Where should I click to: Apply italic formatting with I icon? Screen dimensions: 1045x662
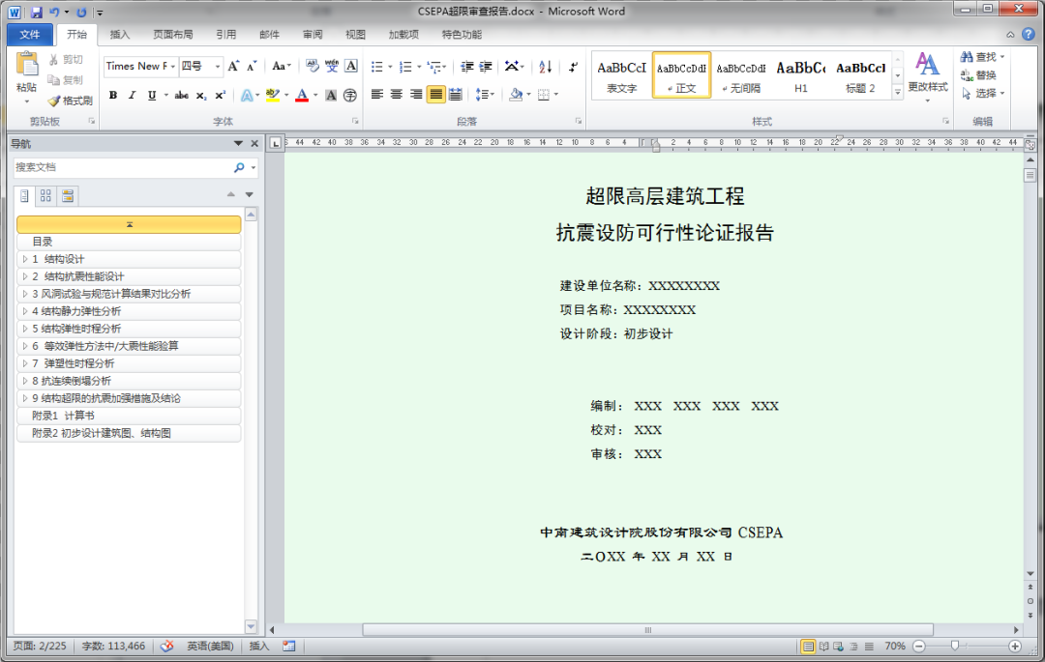(x=132, y=95)
